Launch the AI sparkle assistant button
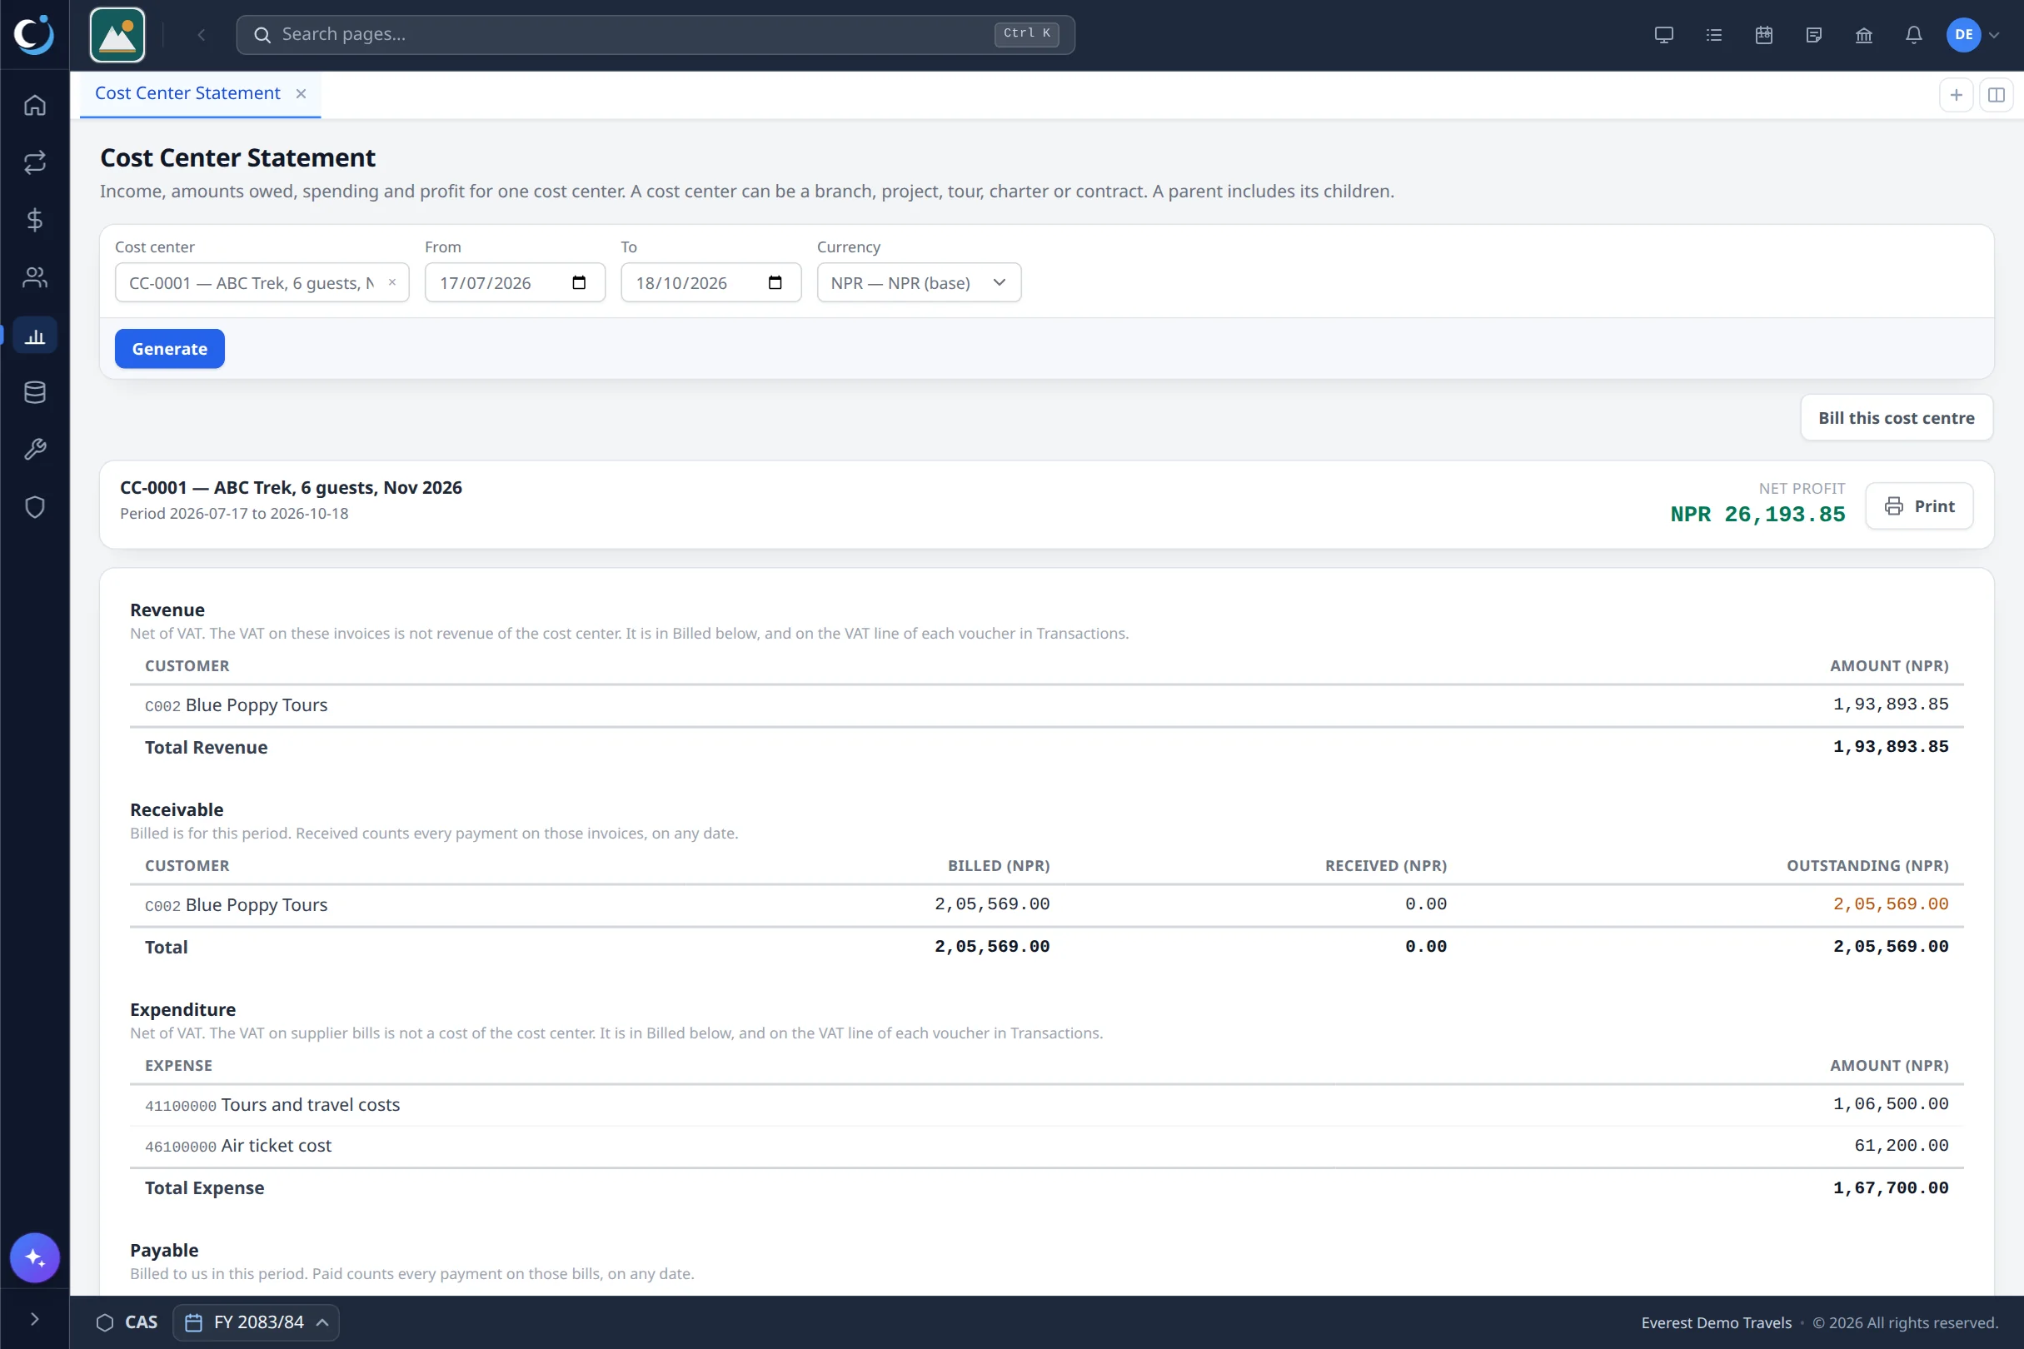This screenshot has width=2024, height=1349. [34, 1257]
